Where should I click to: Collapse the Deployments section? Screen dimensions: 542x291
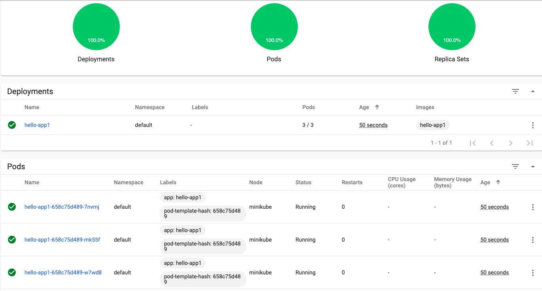533,91
